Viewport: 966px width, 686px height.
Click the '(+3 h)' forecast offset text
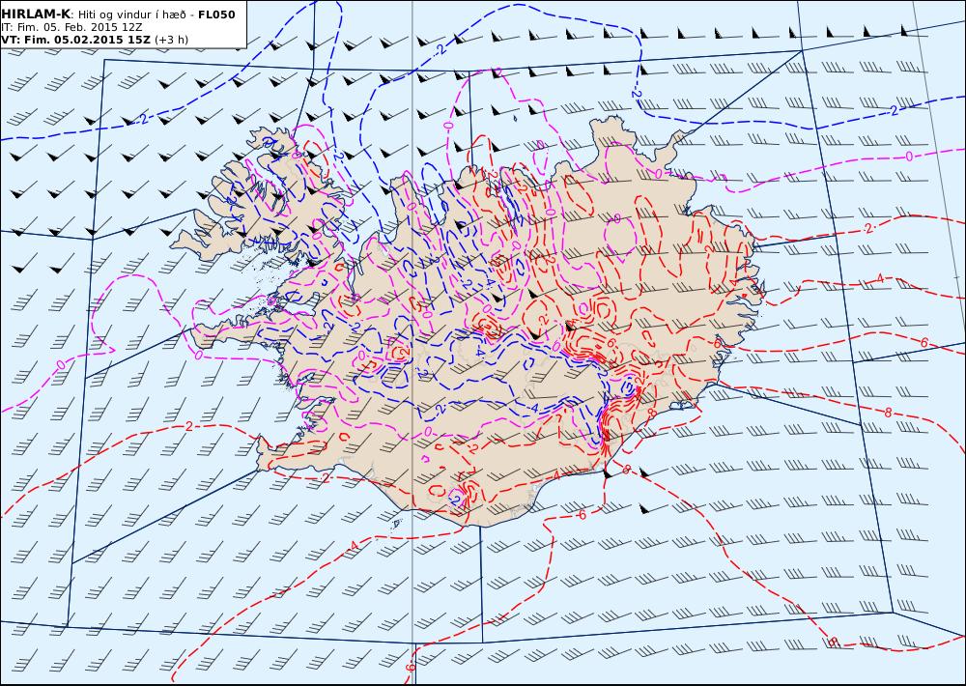pos(171,40)
